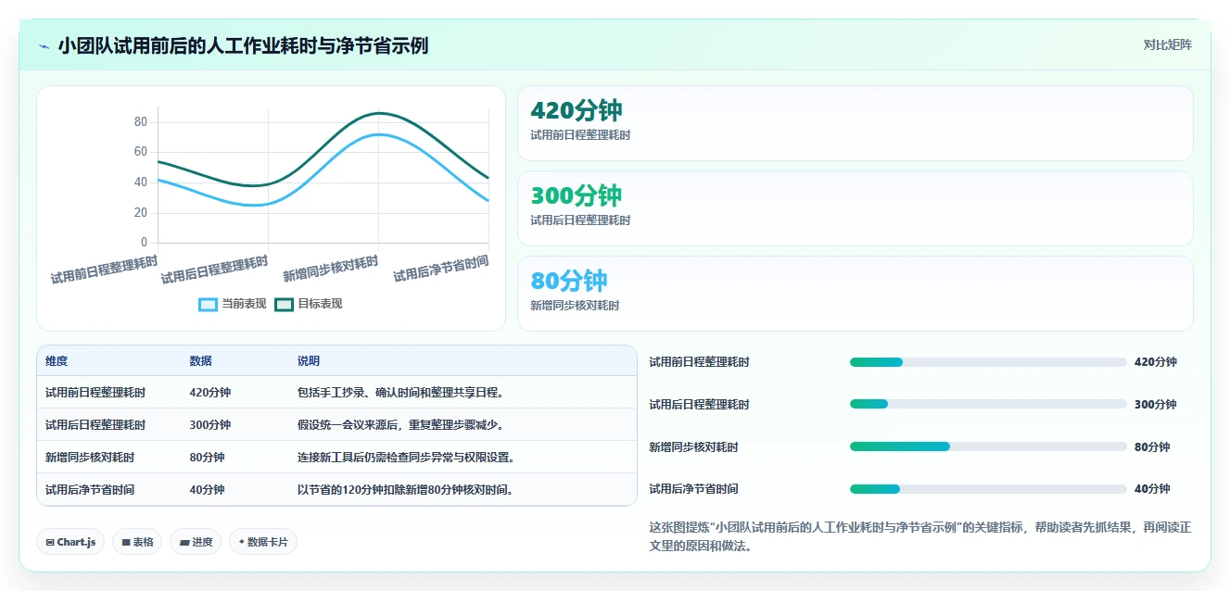Click the 300分钟 value beside the progress bar
1230x591 pixels.
coord(1155,405)
